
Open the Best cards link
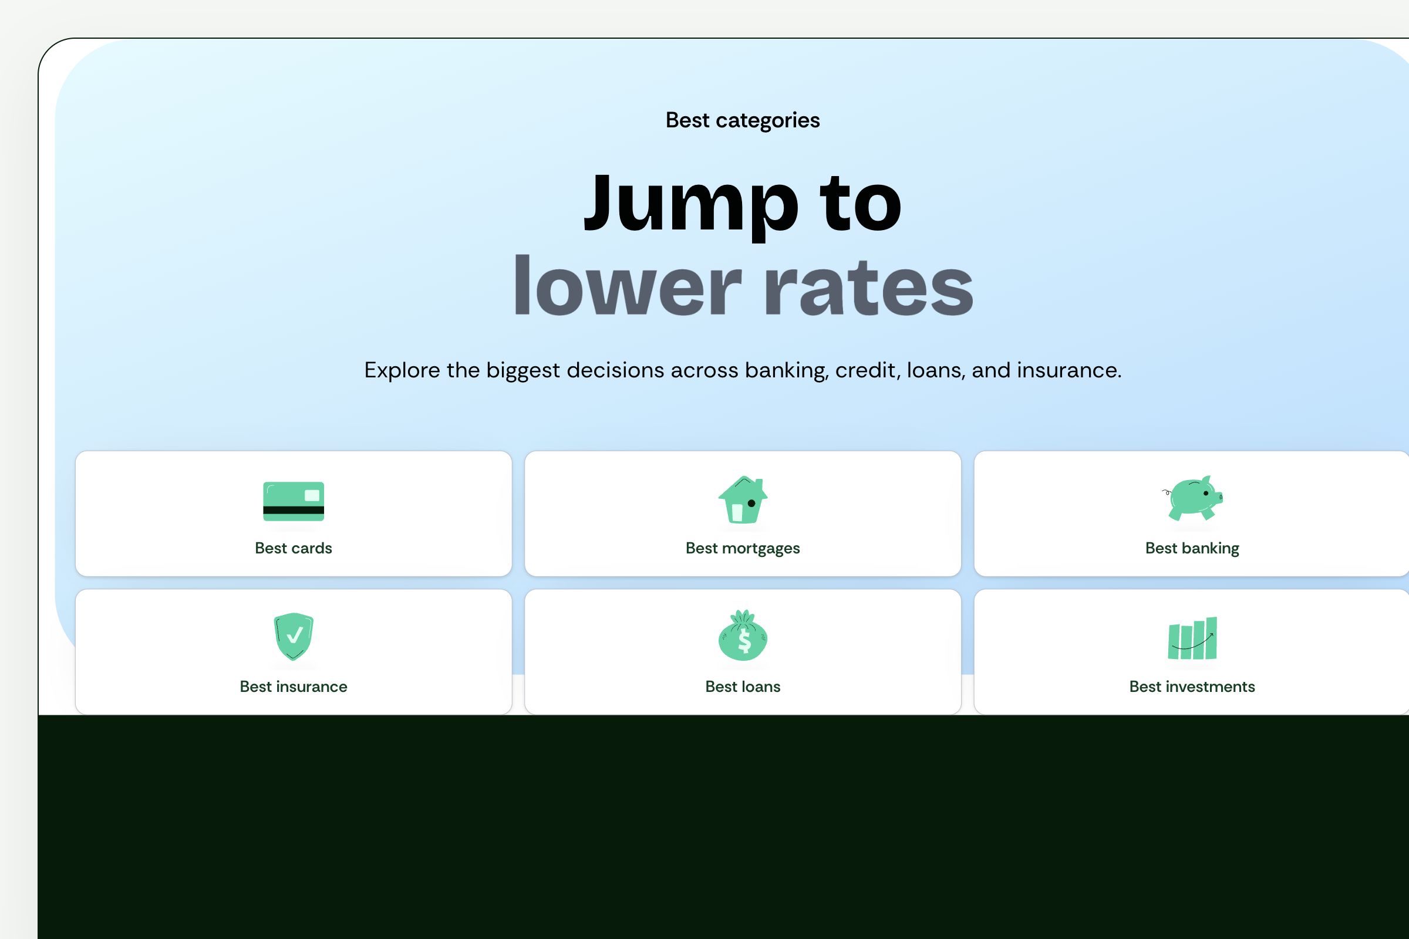[x=294, y=514]
